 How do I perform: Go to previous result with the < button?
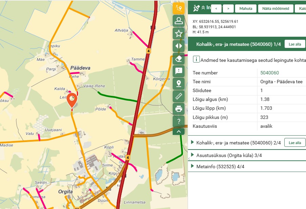216,8
